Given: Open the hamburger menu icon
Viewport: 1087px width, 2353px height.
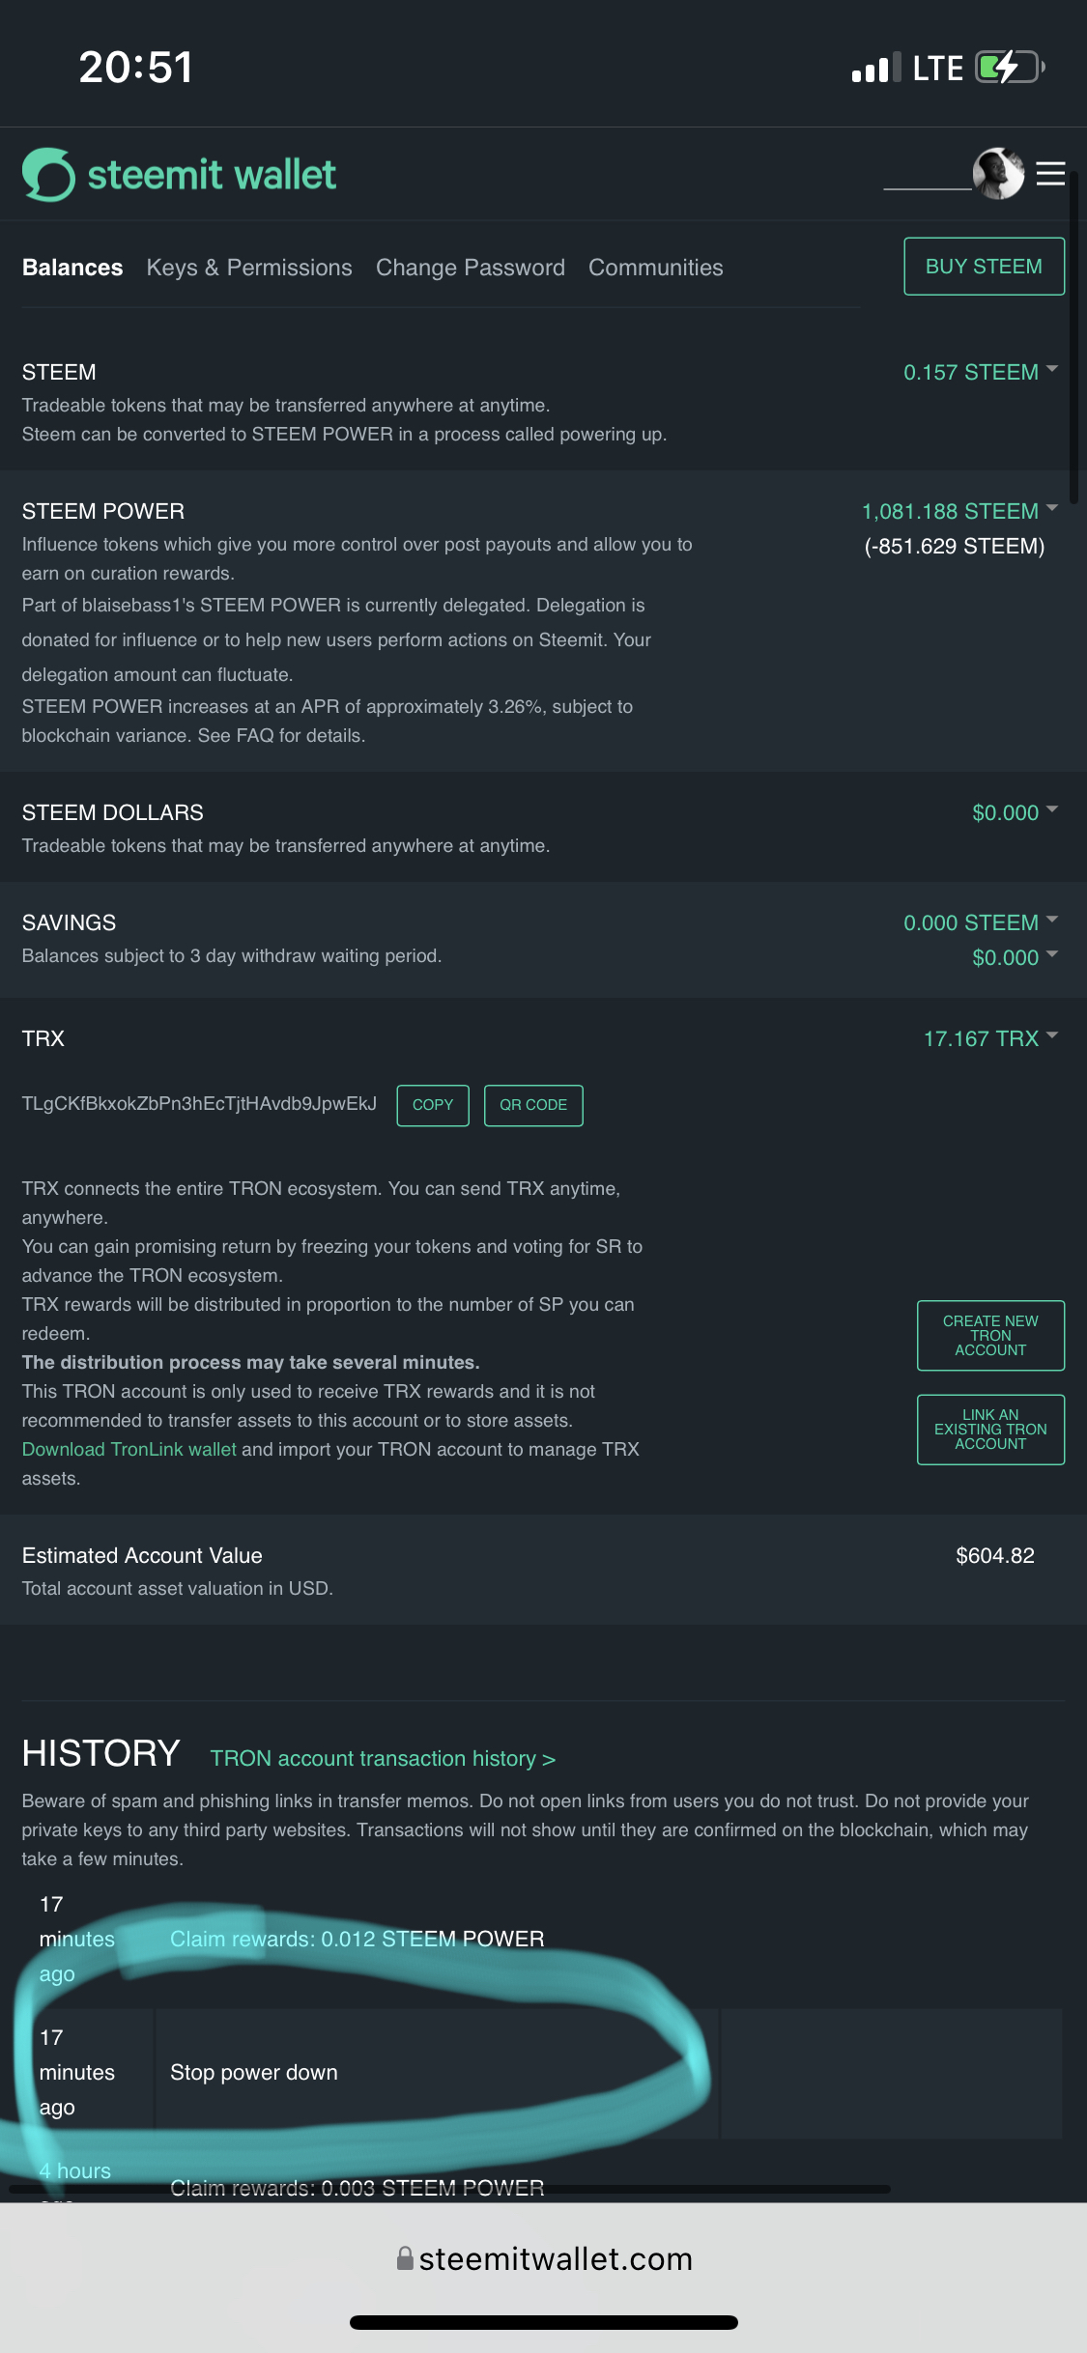Looking at the screenshot, I should [1050, 174].
